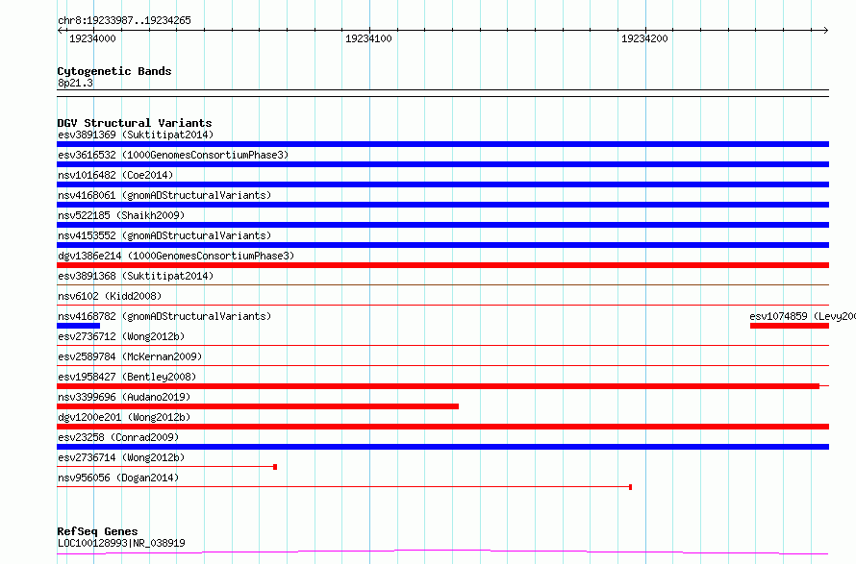Click the red end marker of nsv956056
The width and height of the screenshot is (856, 564).
tap(631, 487)
